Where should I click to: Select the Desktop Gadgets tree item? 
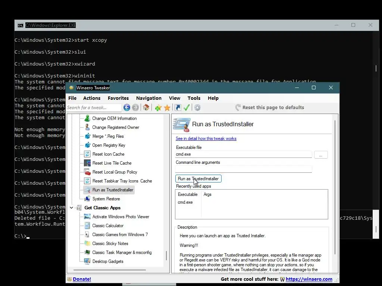[x=108, y=261]
